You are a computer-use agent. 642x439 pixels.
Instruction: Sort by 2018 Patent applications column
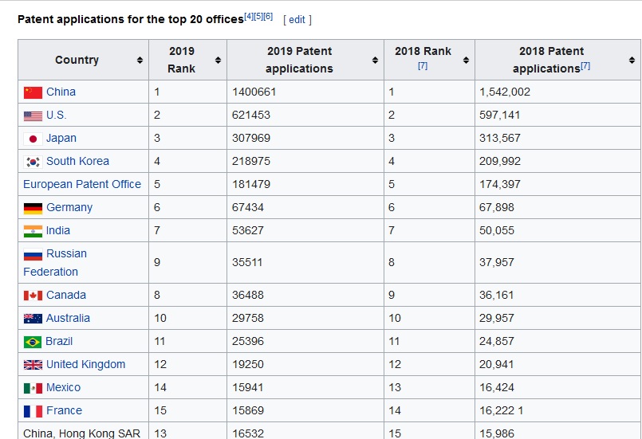pos(632,61)
